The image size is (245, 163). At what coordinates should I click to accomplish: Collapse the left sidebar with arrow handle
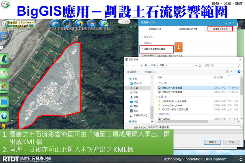(2, 48)
